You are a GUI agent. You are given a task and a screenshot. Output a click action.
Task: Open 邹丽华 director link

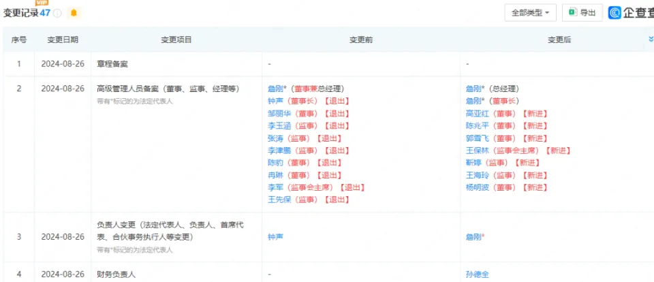281,113
